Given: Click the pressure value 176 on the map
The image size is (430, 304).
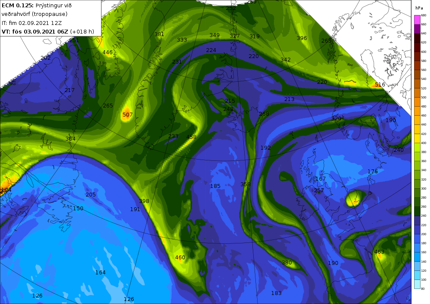Looking at the screenshot, I should point(373,171).
